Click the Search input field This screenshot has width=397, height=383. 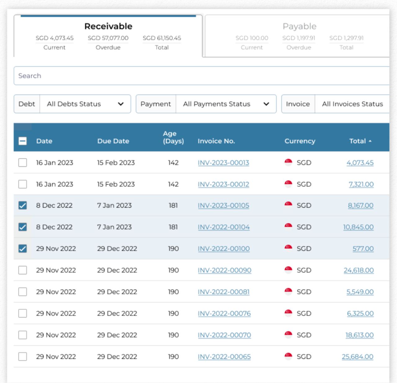coord(202,76)
